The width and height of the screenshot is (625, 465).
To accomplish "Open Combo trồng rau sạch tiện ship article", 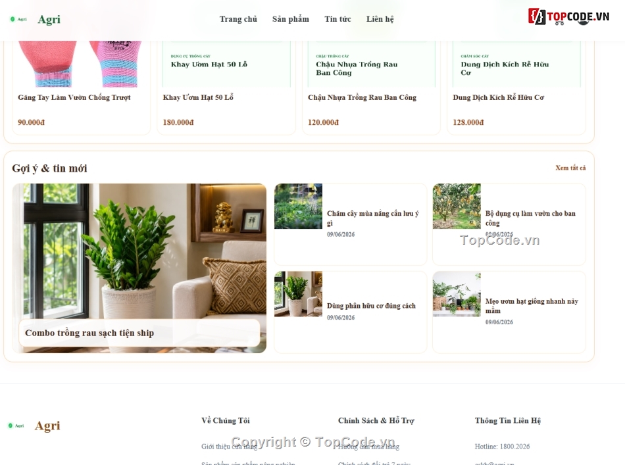I will 89,333.
